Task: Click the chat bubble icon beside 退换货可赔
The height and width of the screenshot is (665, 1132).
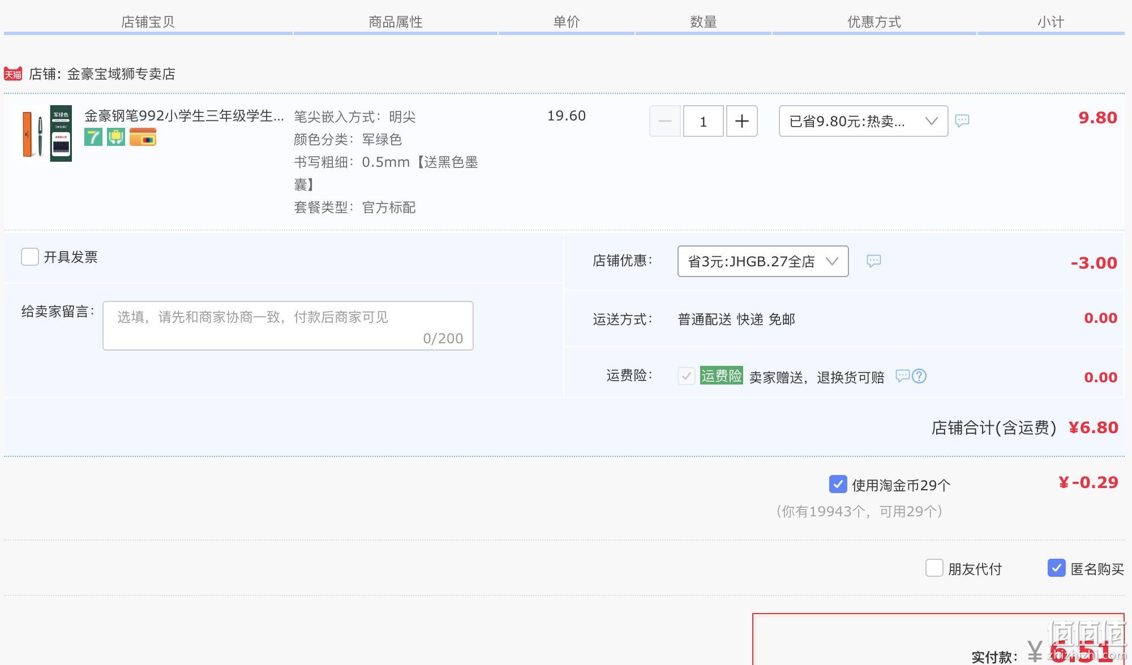Action: tap(902, 376)
